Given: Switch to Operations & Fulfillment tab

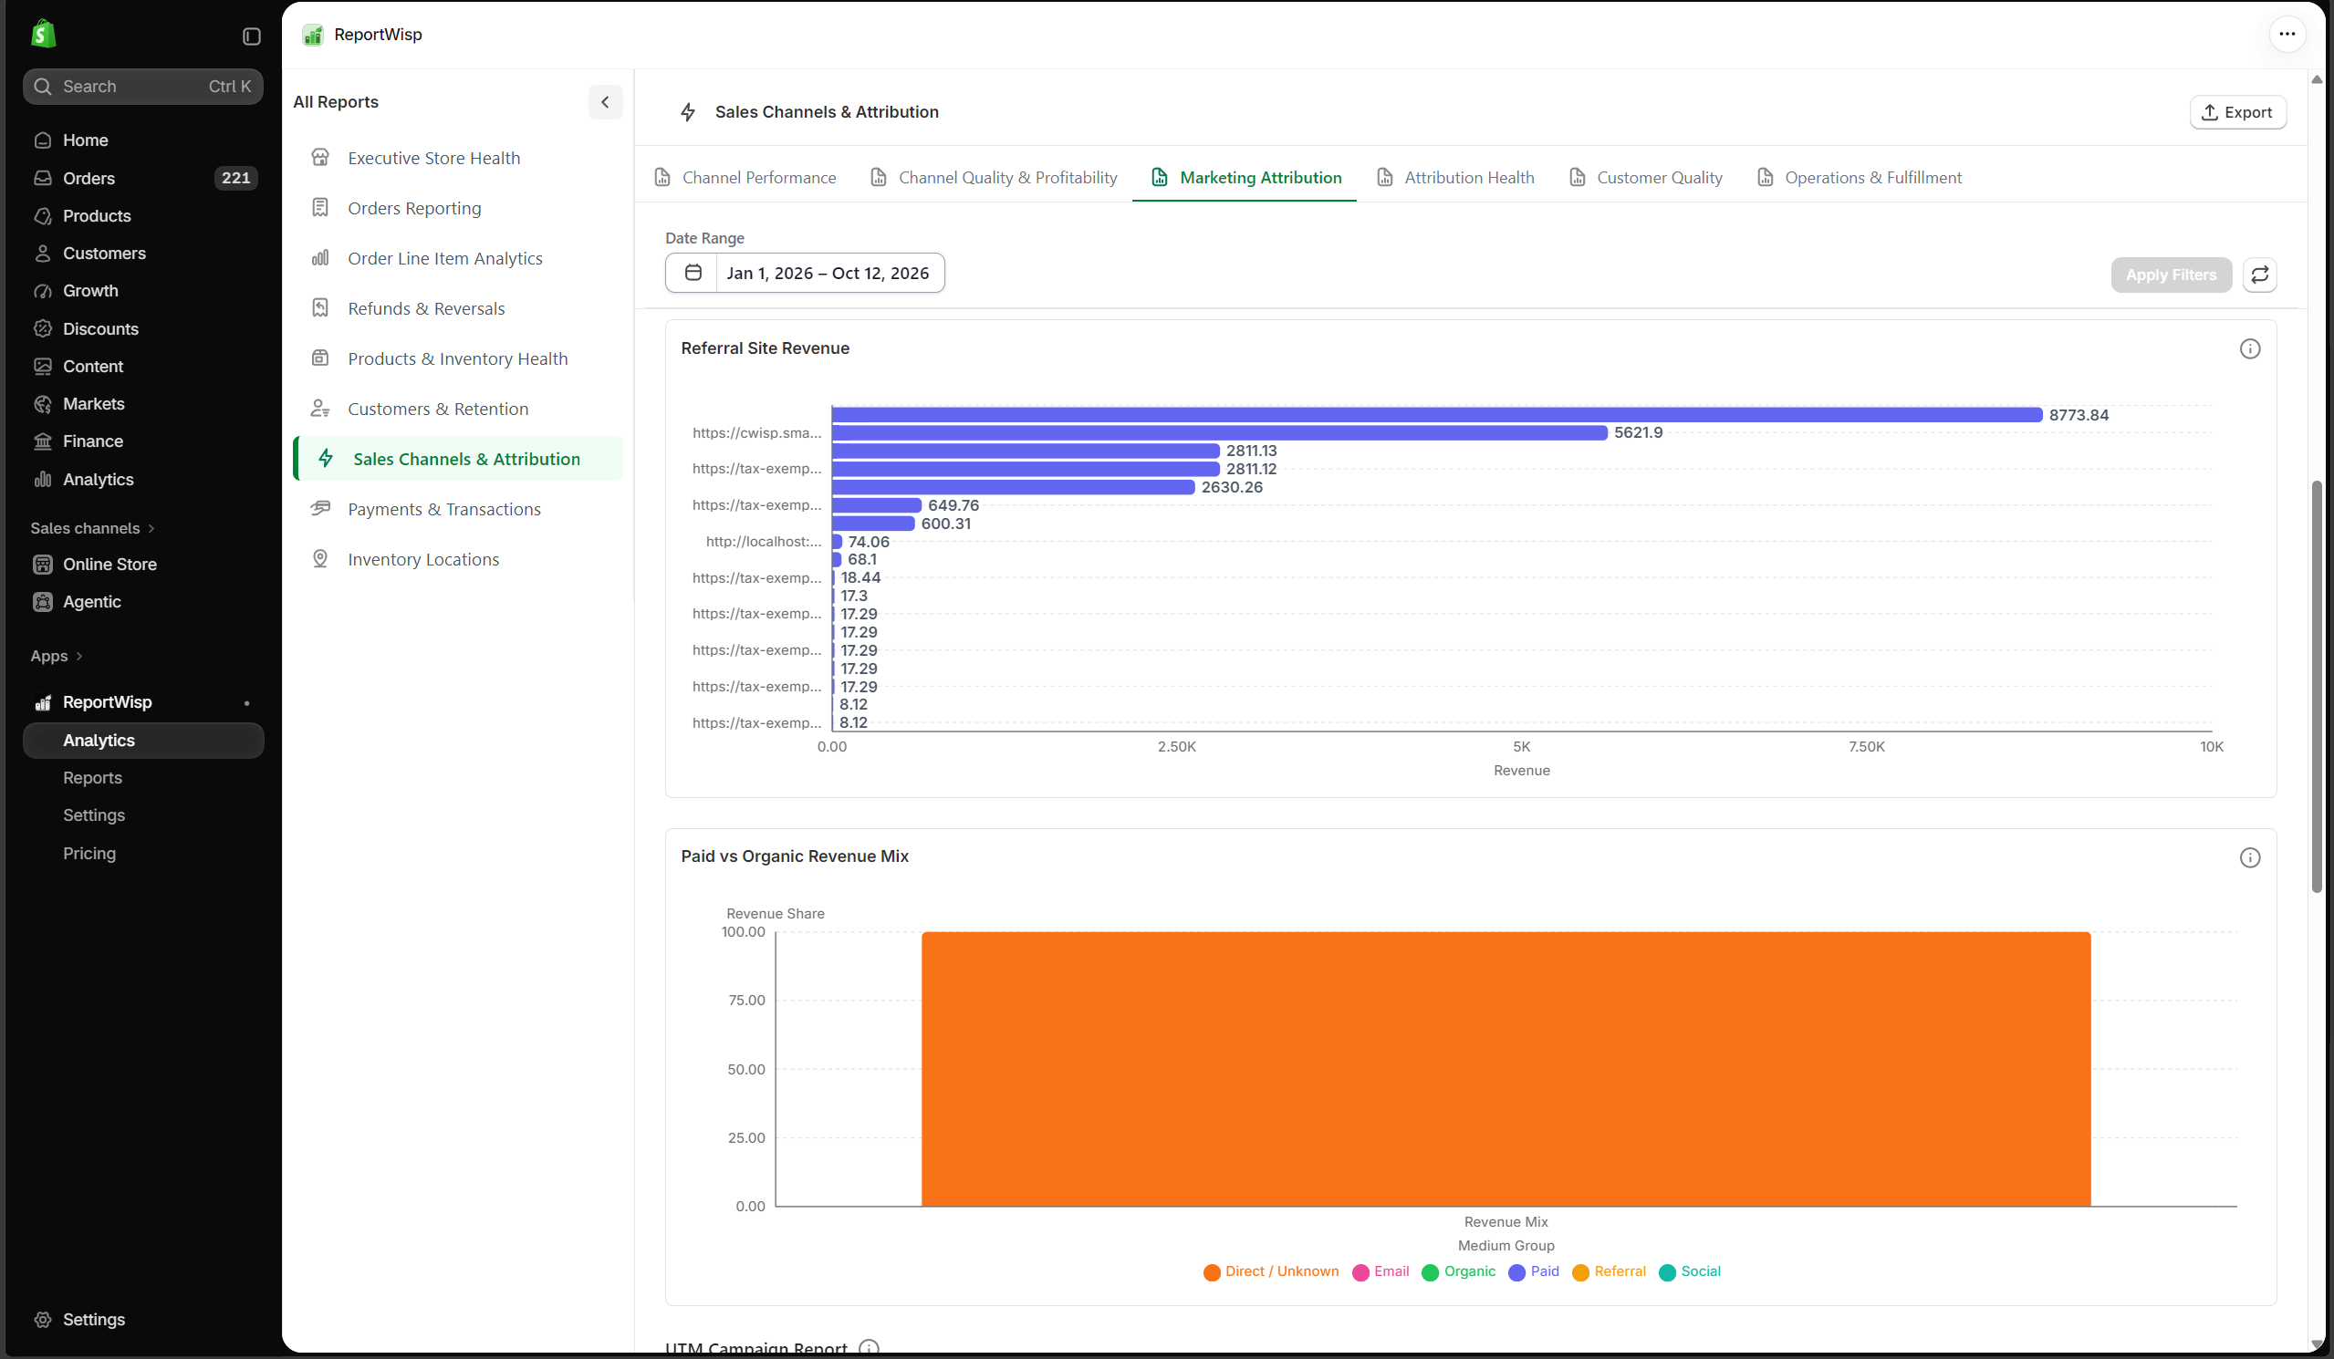Looking at the screenshot, I should click(1860, 178).
